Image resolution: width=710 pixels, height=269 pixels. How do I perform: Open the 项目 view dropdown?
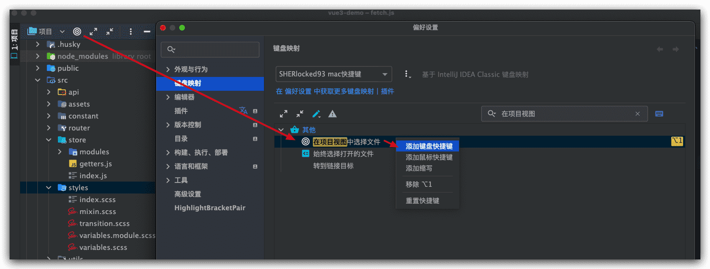(46, 32)
